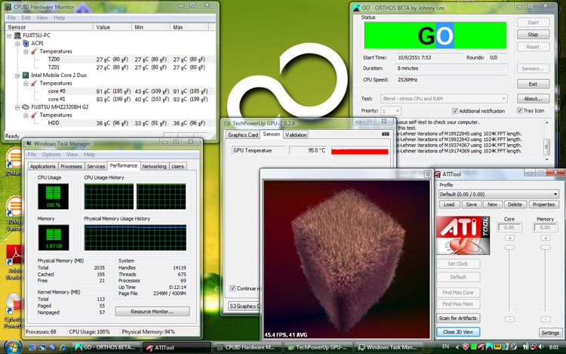Open Task Manager Options menu

[x=51, y=155]
